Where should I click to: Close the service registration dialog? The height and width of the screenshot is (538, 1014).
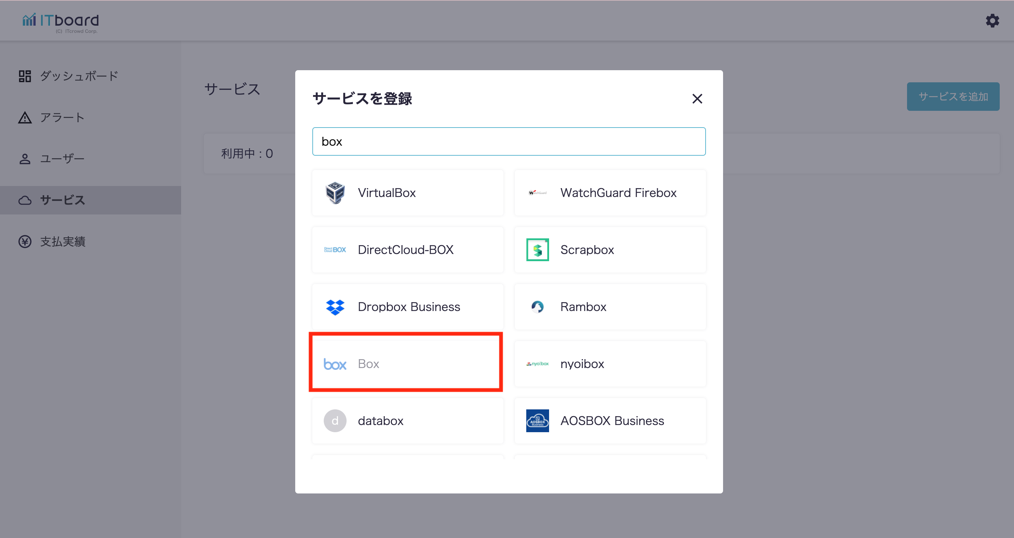click(697, 99)
